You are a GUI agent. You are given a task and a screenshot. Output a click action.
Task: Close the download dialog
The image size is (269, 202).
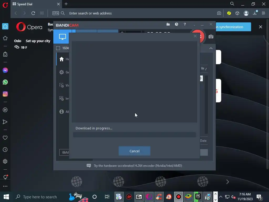(x=195, y=36)
